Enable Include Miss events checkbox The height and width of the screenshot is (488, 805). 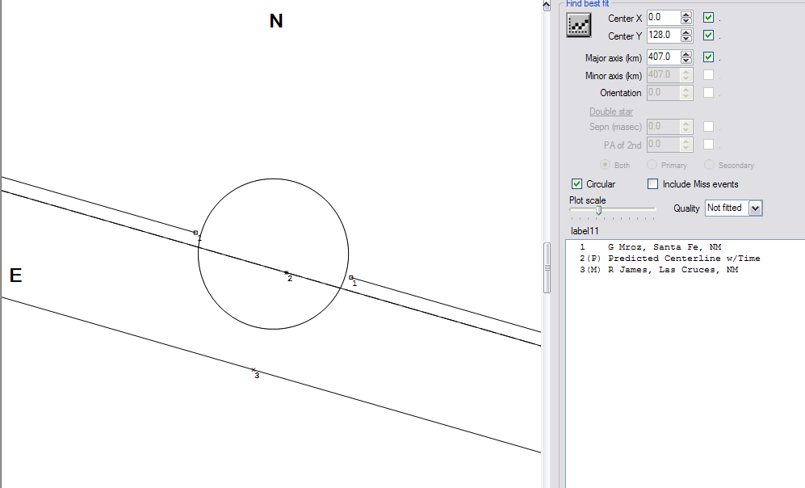(x=652, y=184)
